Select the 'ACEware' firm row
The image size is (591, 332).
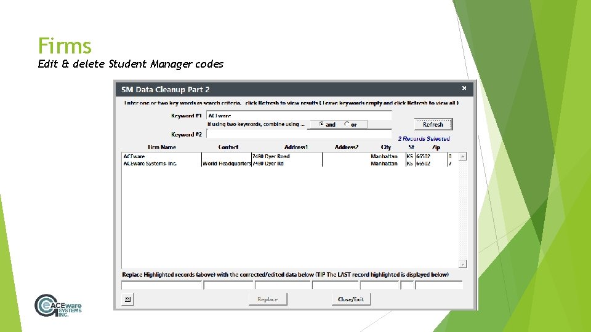click(x=290, y=156)
